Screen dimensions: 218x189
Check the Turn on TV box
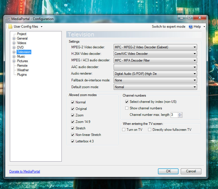[x=124, y=130]
